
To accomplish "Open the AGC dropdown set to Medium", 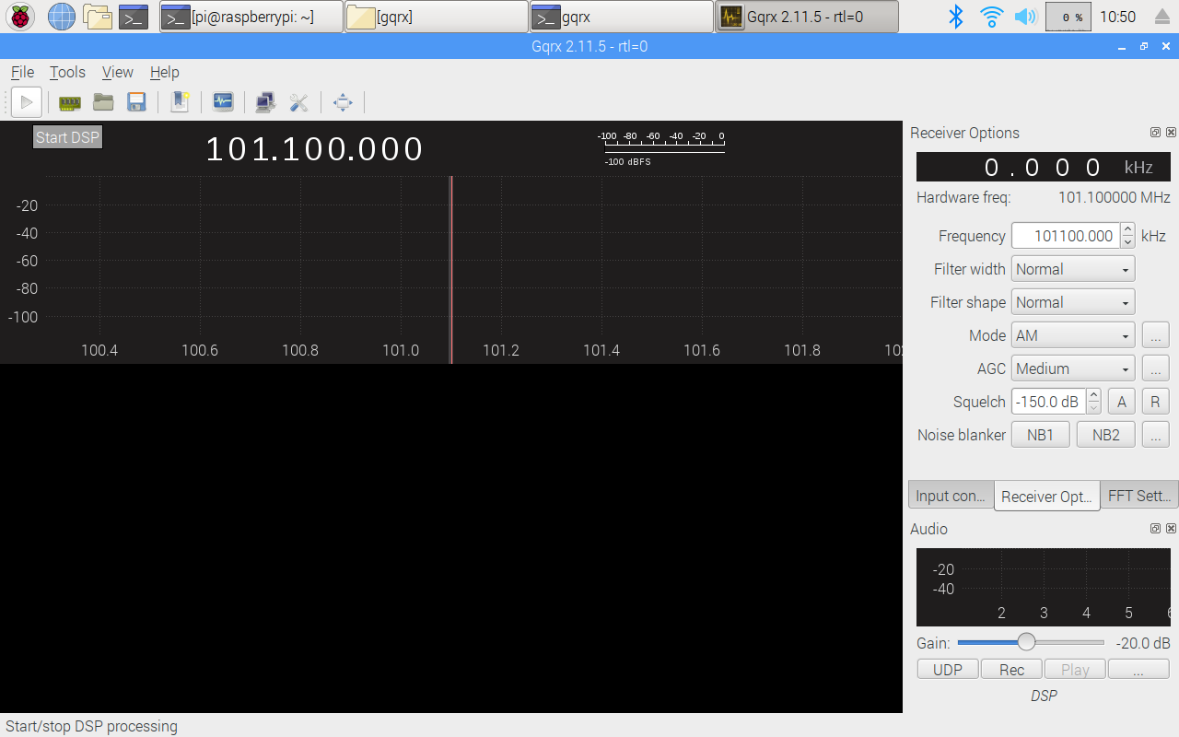I will 1072,368.
